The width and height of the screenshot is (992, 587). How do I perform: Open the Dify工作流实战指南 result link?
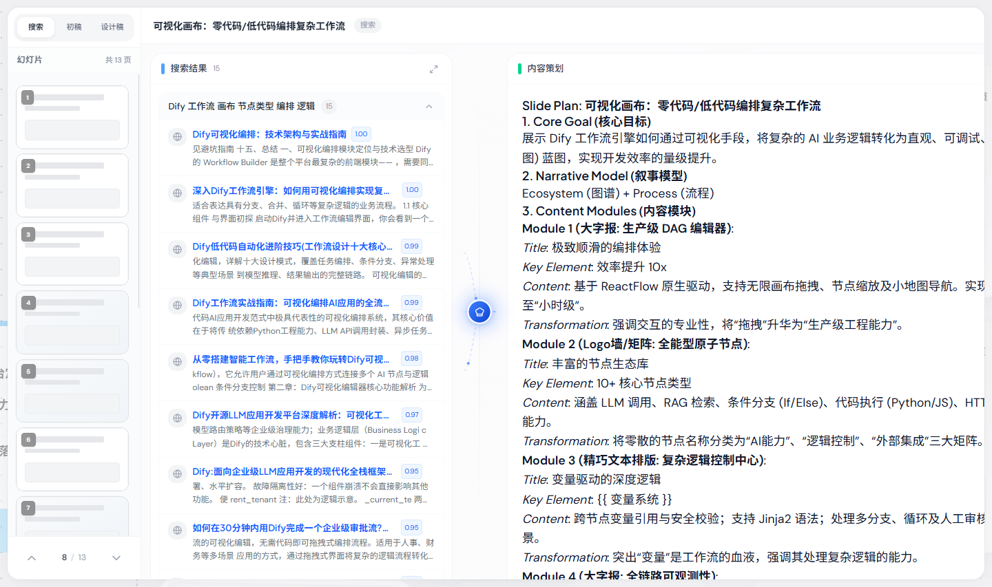point(291,303)
